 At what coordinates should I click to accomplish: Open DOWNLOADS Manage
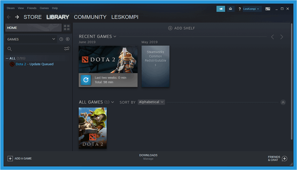pos(148,157)
